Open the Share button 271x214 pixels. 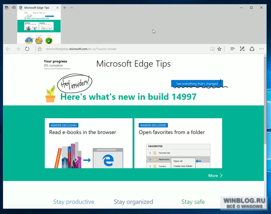[252, 49]
